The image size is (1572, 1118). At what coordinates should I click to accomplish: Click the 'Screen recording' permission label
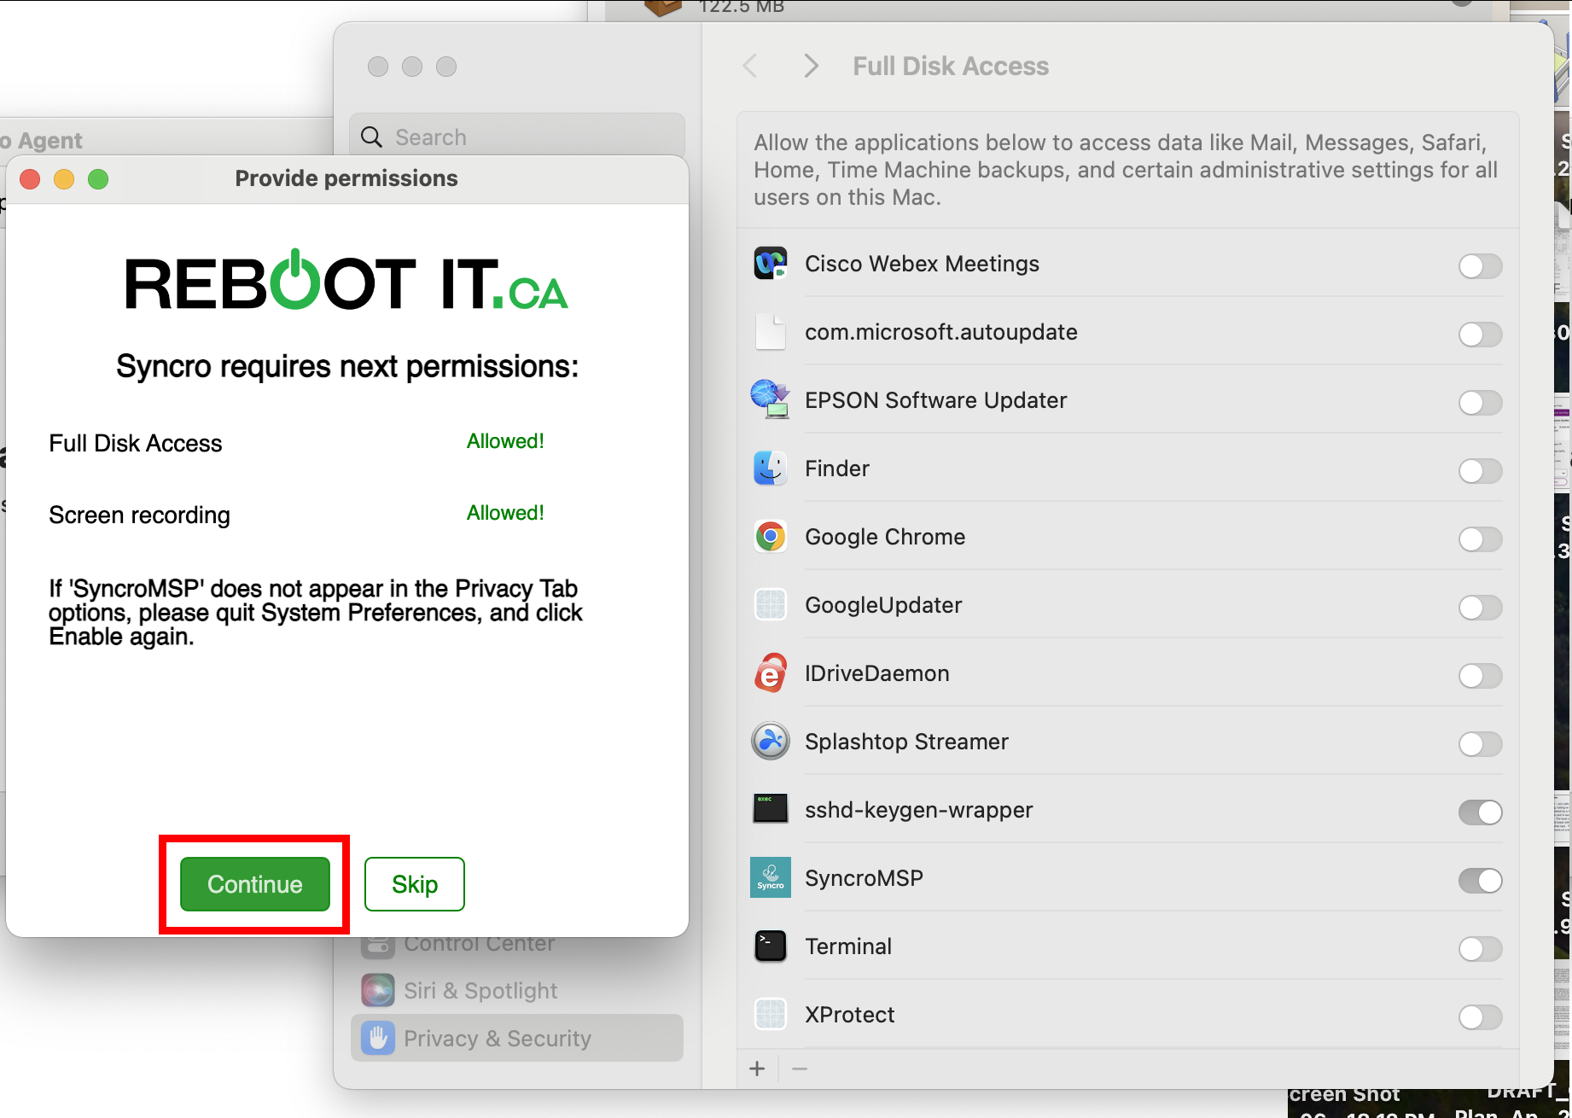140,515
